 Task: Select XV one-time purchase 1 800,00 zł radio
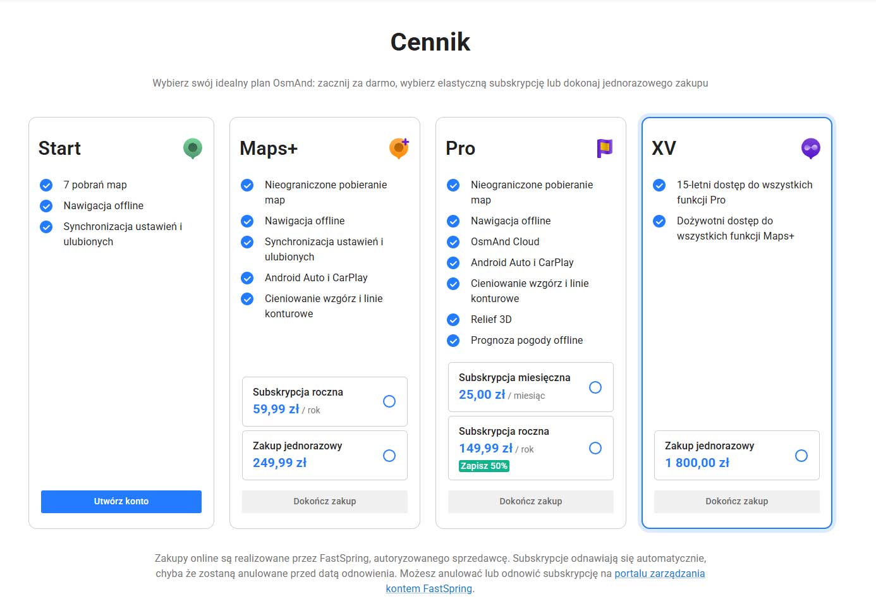pyautogui.click(x=801, y=456)
